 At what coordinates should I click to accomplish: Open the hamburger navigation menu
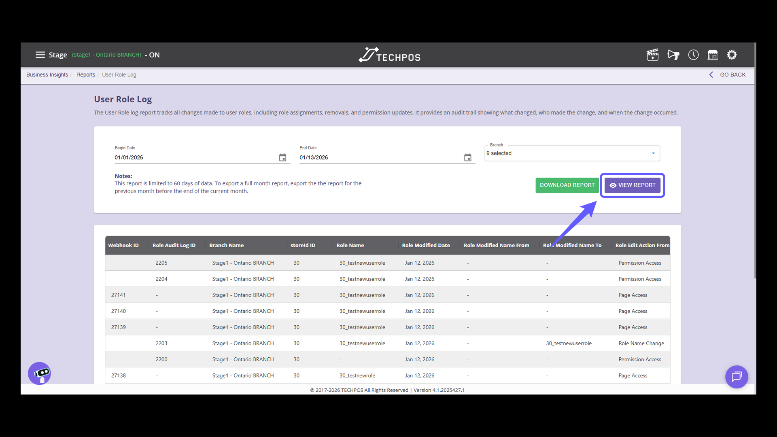point(40,55)
